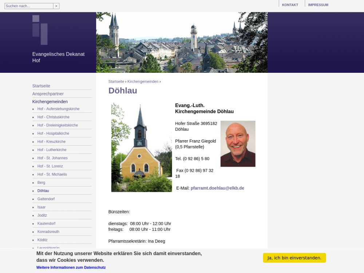Click the pfarramt.doehlau@elkb.de email link
The width and height of the screenshot is (364, 273).
(x=217, y=188)
